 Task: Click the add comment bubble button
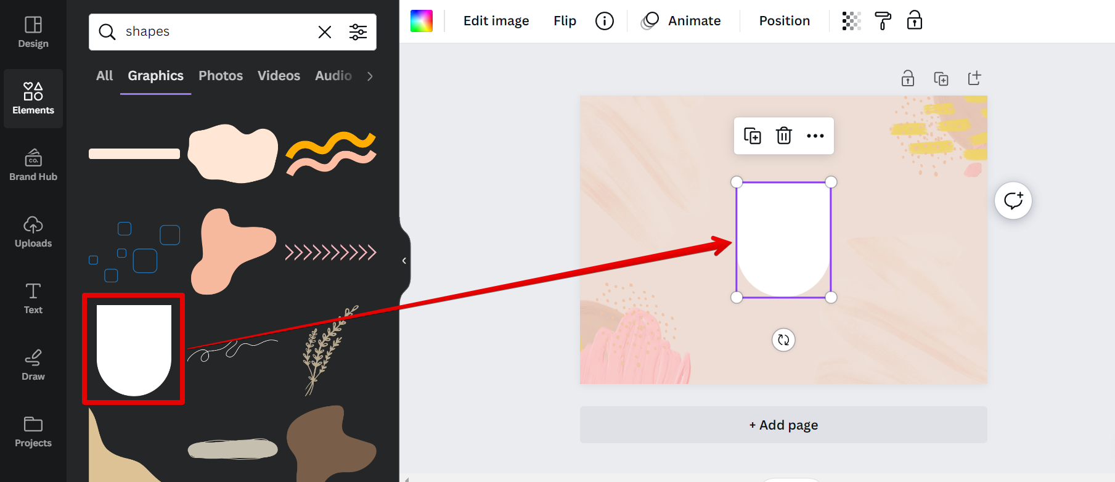pos(1013,201)
